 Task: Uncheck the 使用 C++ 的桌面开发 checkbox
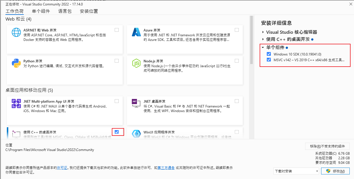pyautogui.click(x=117, y=132)
